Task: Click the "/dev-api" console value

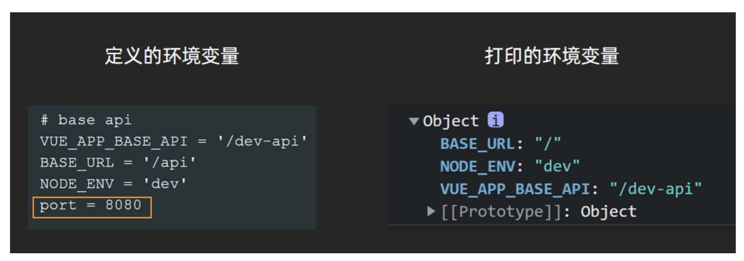Action: pyautogui.click(x=655, y=188)
